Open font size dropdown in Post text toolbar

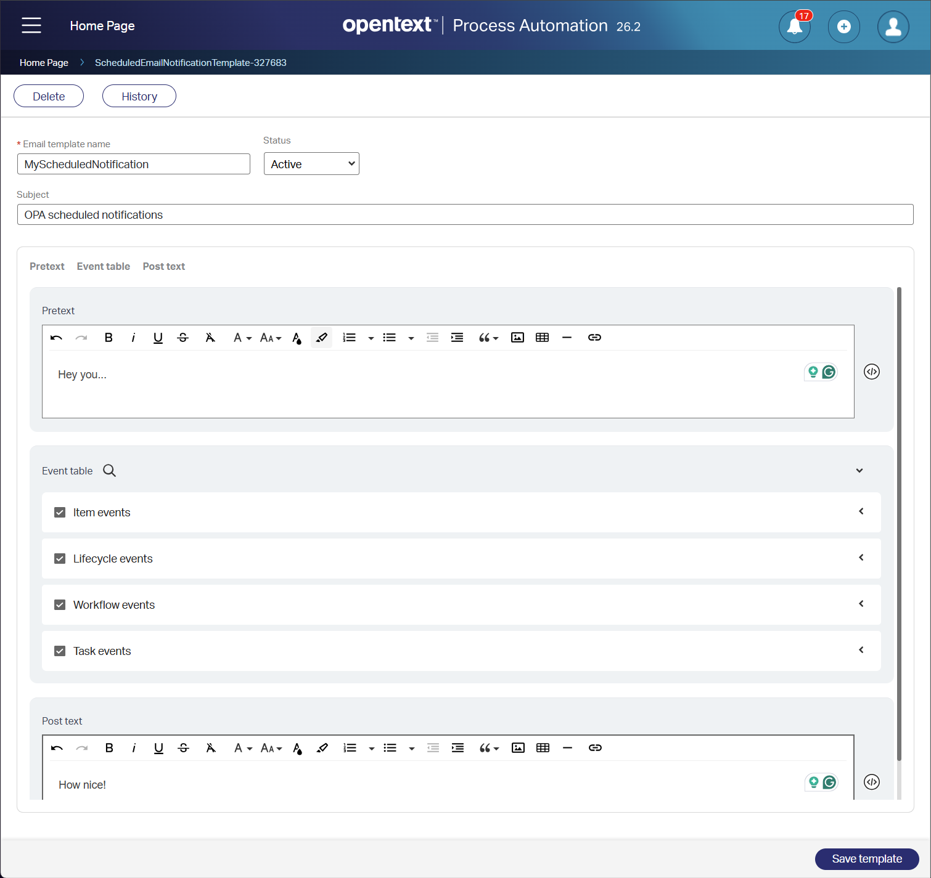[x=271, y=748]
